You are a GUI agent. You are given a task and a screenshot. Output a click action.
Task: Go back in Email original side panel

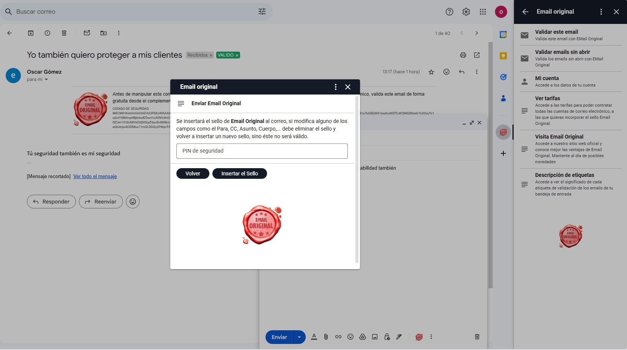(525, 12)
